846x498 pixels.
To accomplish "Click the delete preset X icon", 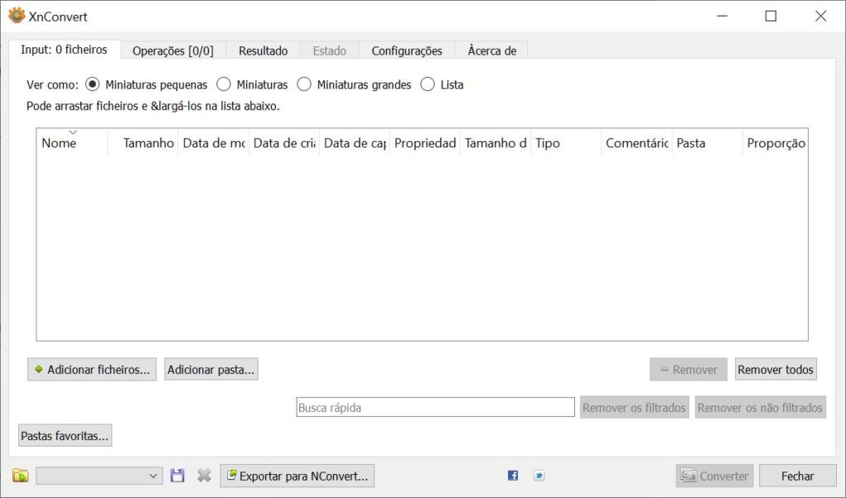I will [204, 476].
